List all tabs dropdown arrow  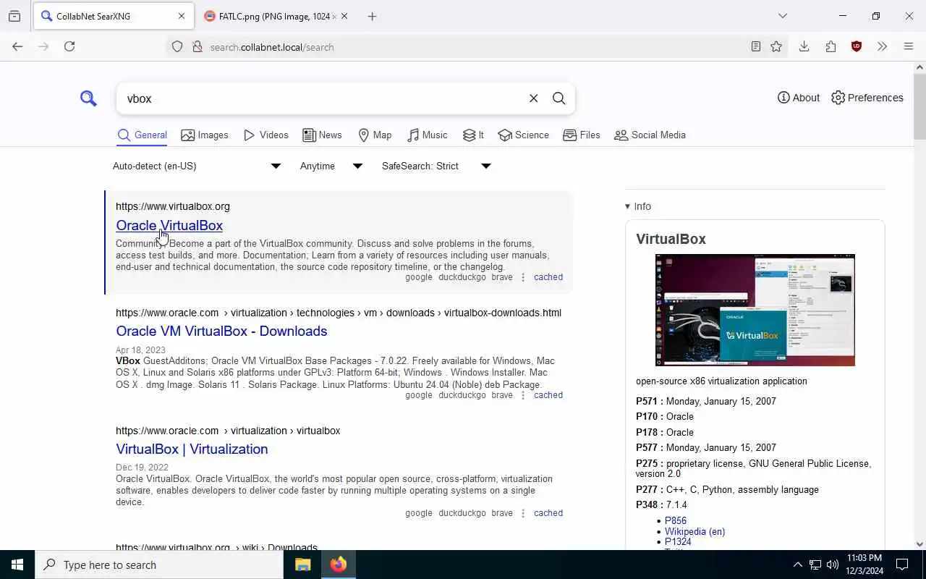coord(783,16)
